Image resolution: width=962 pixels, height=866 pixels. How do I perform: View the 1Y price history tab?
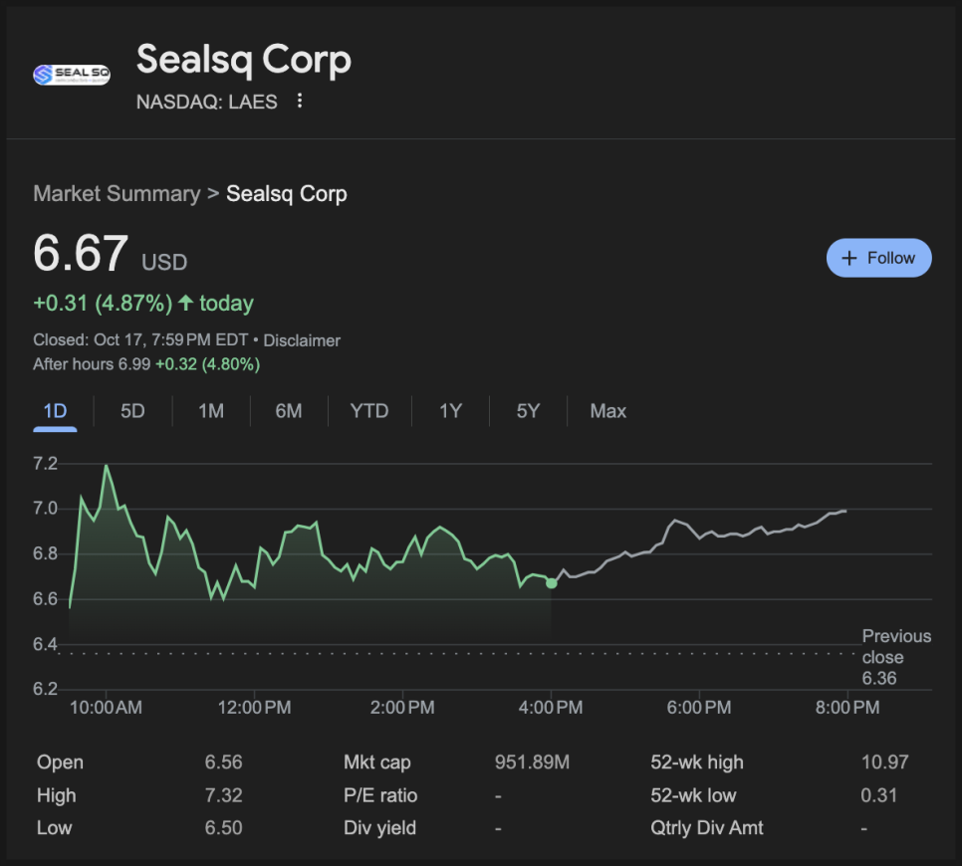(x=450, y=411)
